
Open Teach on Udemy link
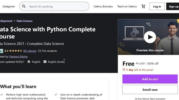click(x=127, y=6)
